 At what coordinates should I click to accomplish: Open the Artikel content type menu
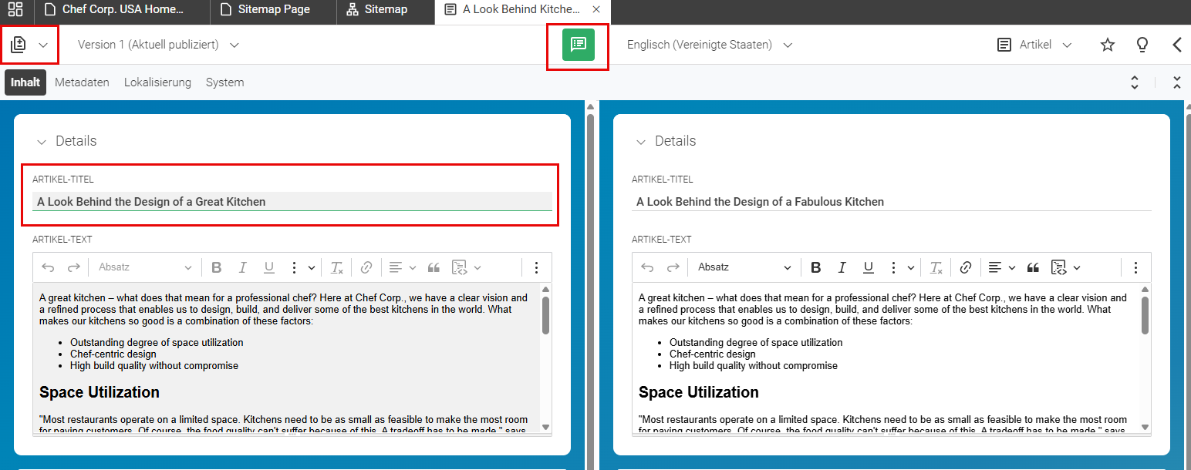(1034, 45)
